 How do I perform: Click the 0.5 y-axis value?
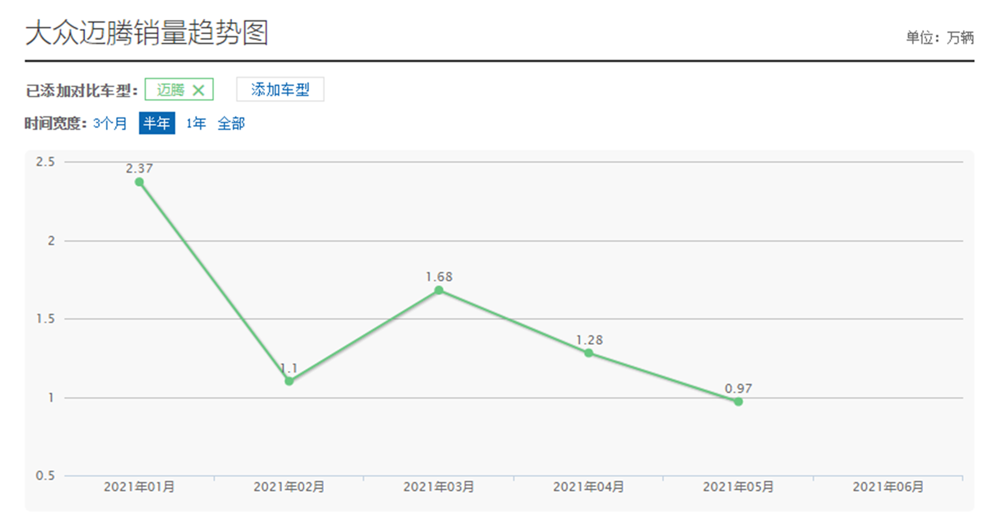point(45,476)
